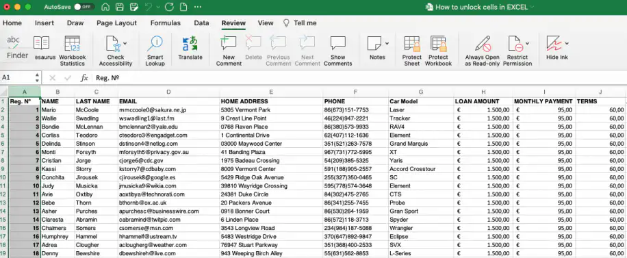Select column E header

[271, 92]
